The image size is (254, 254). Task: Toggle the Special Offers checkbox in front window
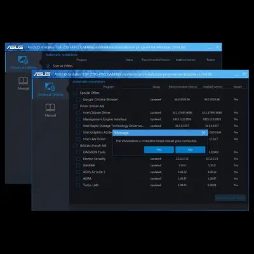click(x=75, y=93)
